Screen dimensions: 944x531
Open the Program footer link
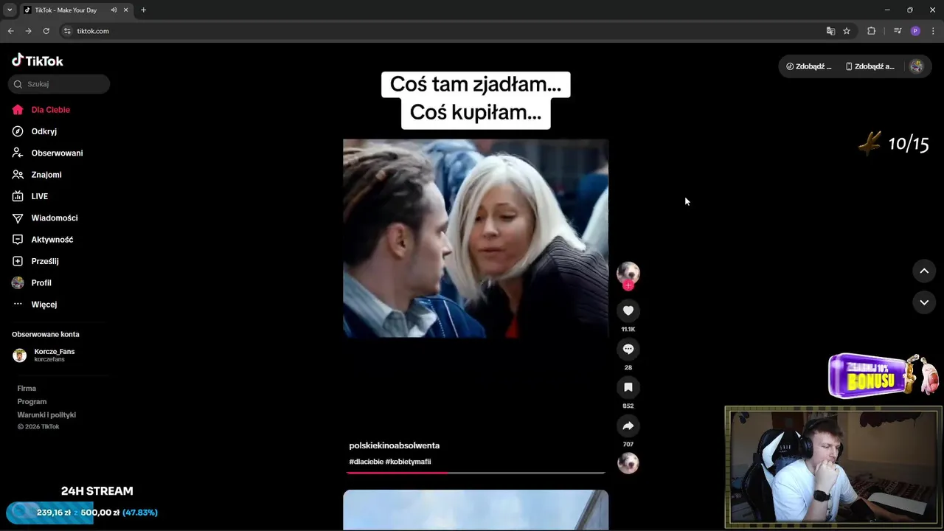click(32, 402)
